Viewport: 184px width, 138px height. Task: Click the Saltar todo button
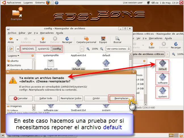point(46,98)
